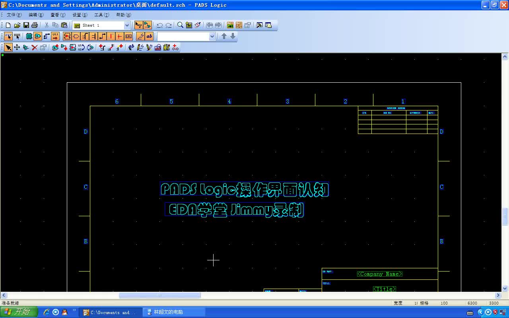The height and width of the screenshot is (318, 509).
Task: Click the Redo arrow
Action: tap(169, 25)
